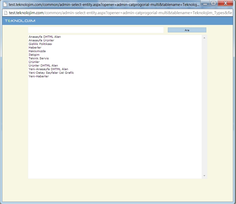Choose the 'İletişim' entry

115,55
